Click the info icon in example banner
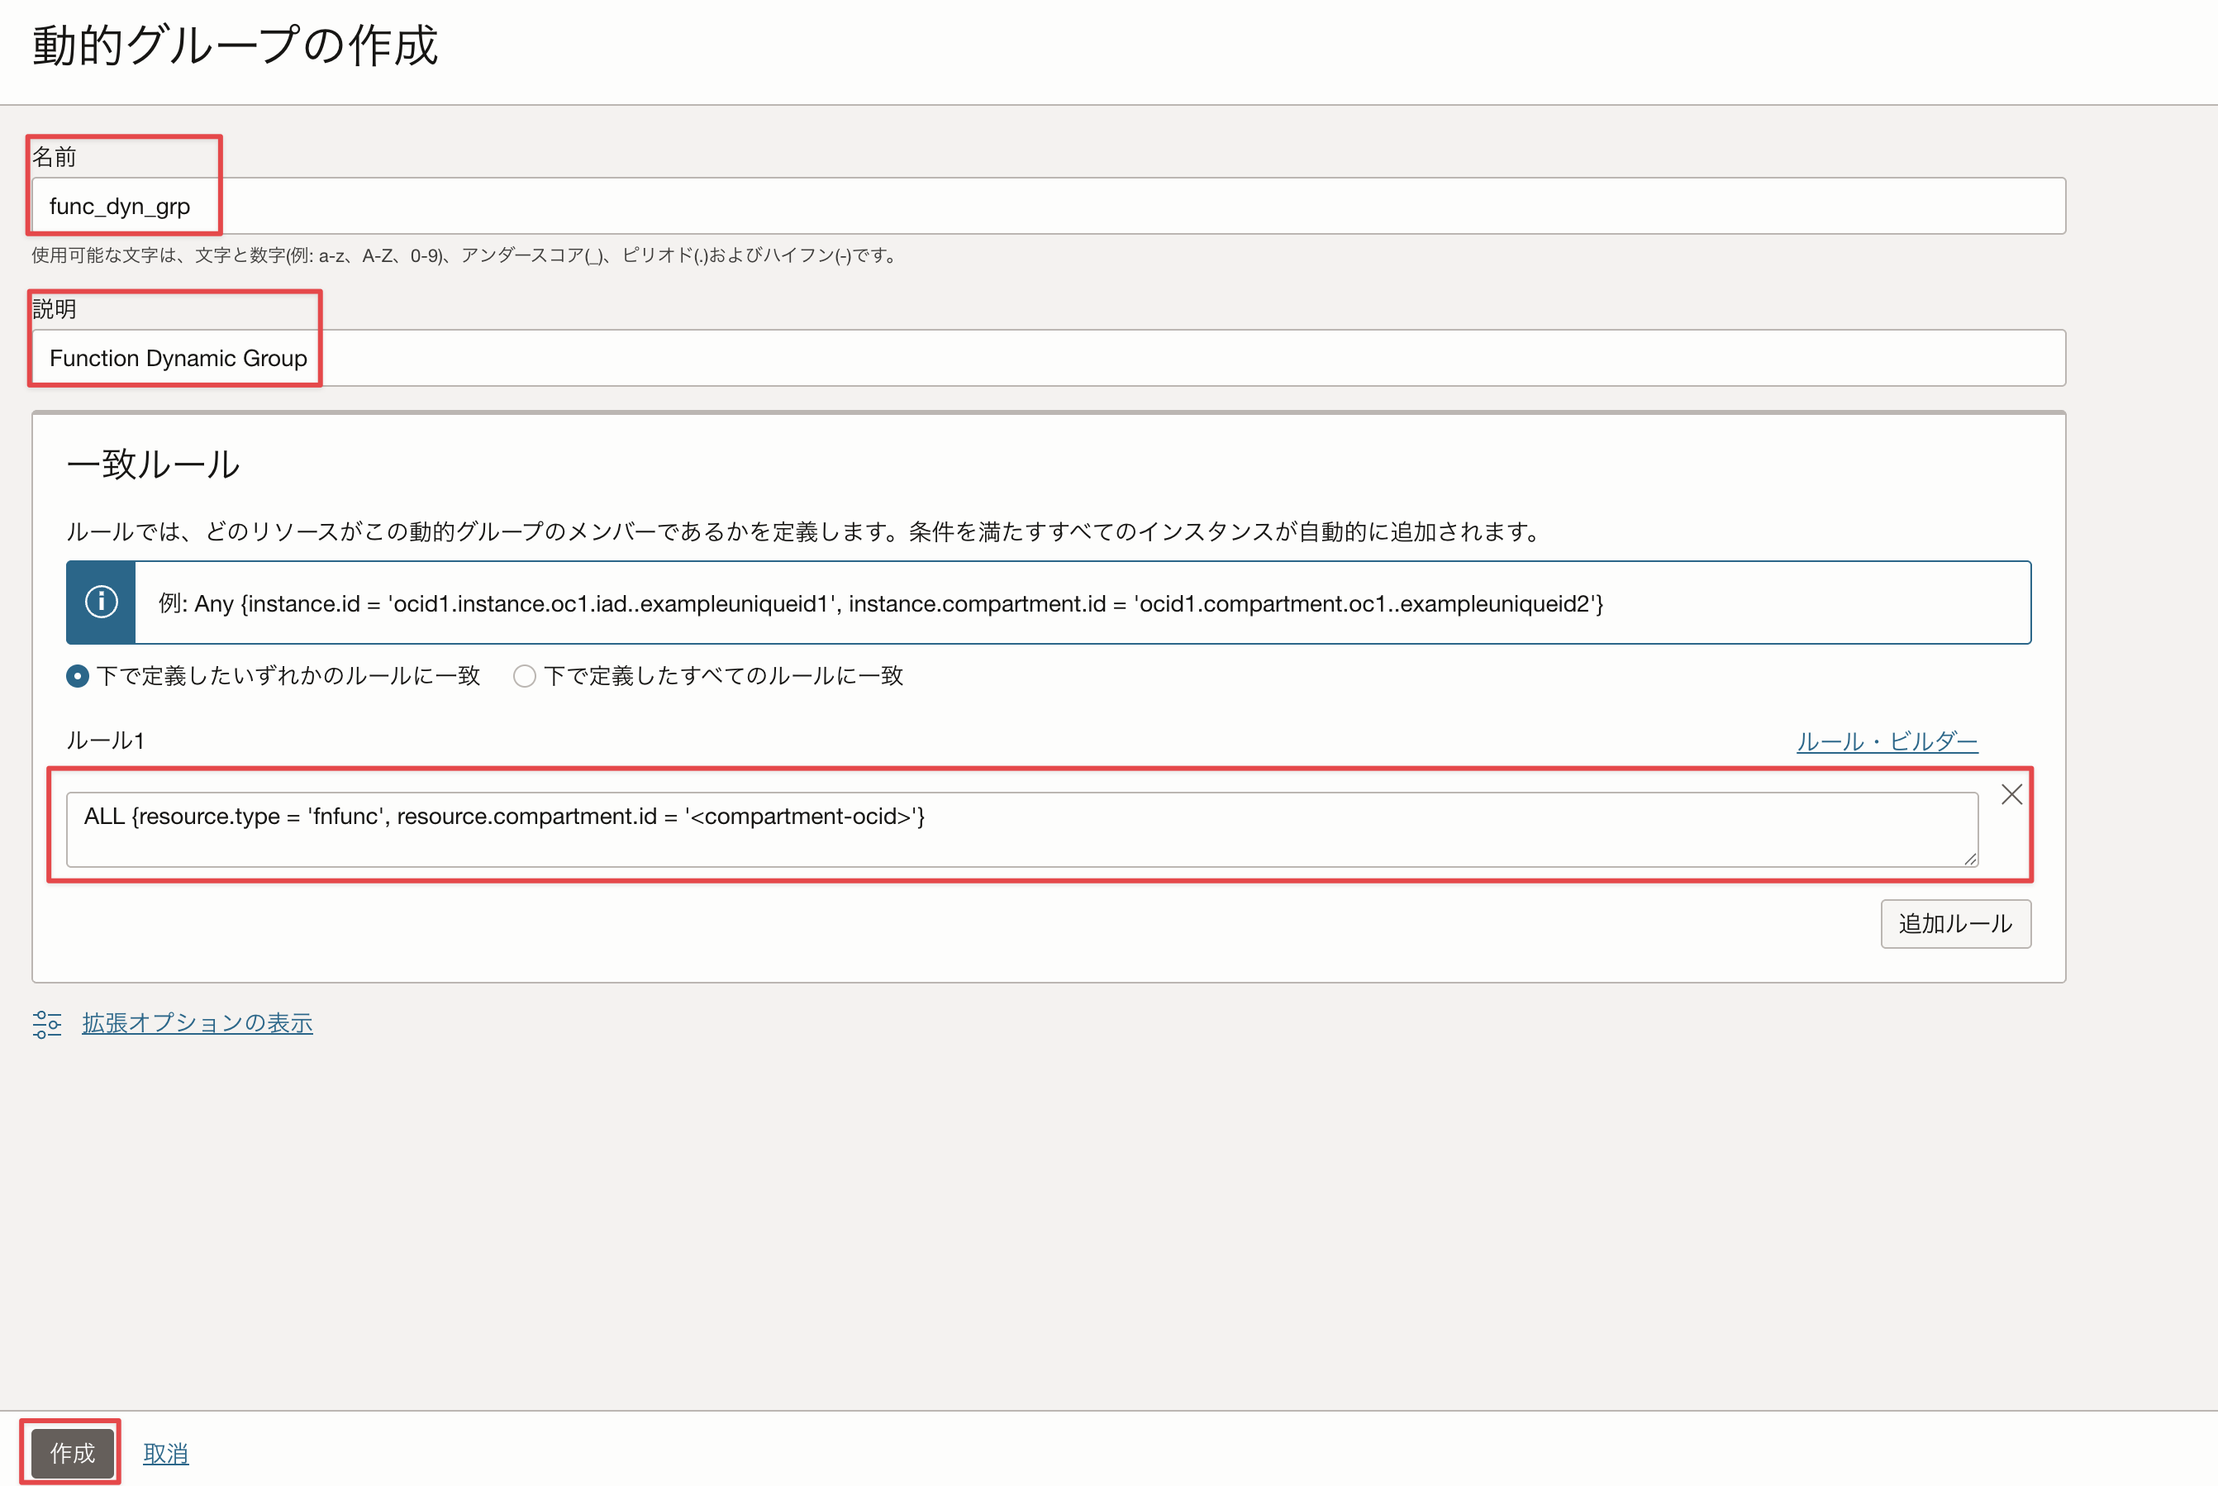 click(x=102, y=602)
